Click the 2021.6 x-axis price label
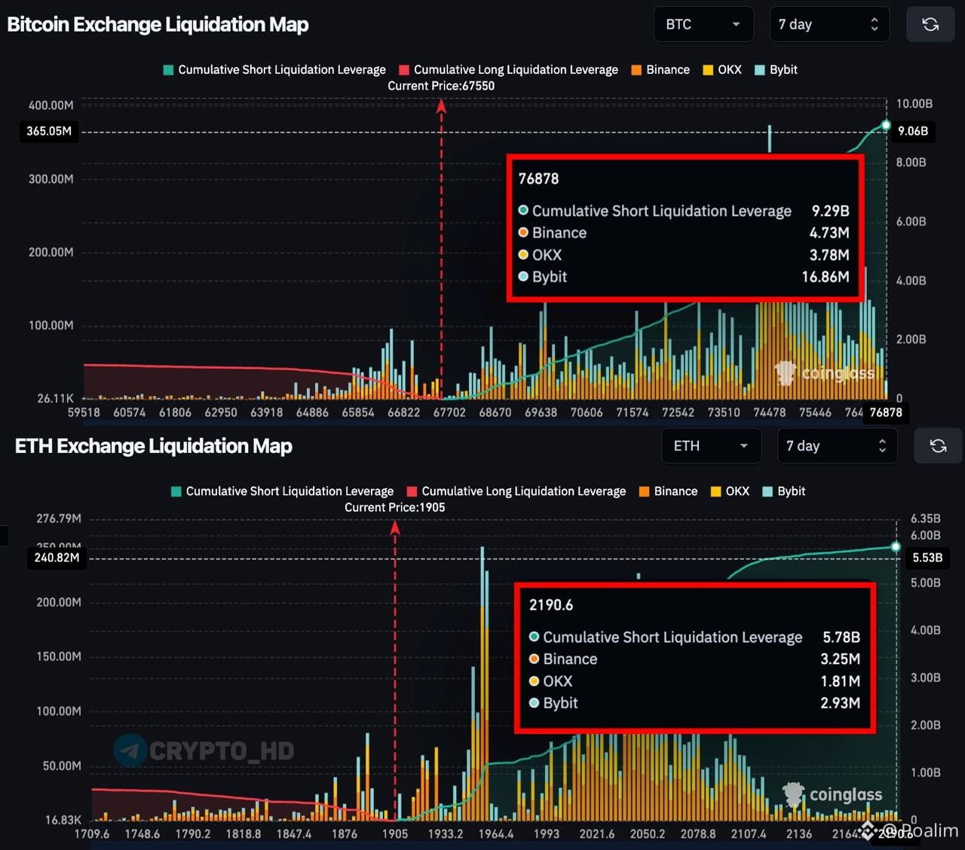 click(597, 833)
